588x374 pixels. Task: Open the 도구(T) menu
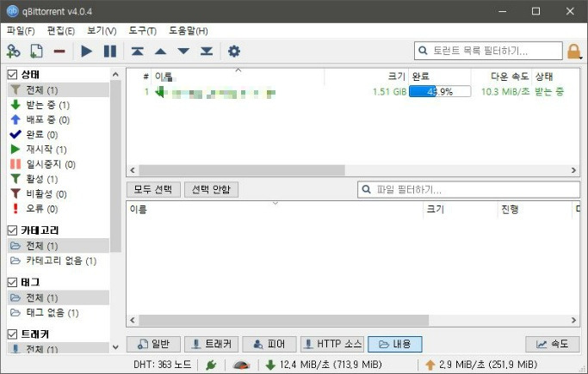click(x=143, y=31)
